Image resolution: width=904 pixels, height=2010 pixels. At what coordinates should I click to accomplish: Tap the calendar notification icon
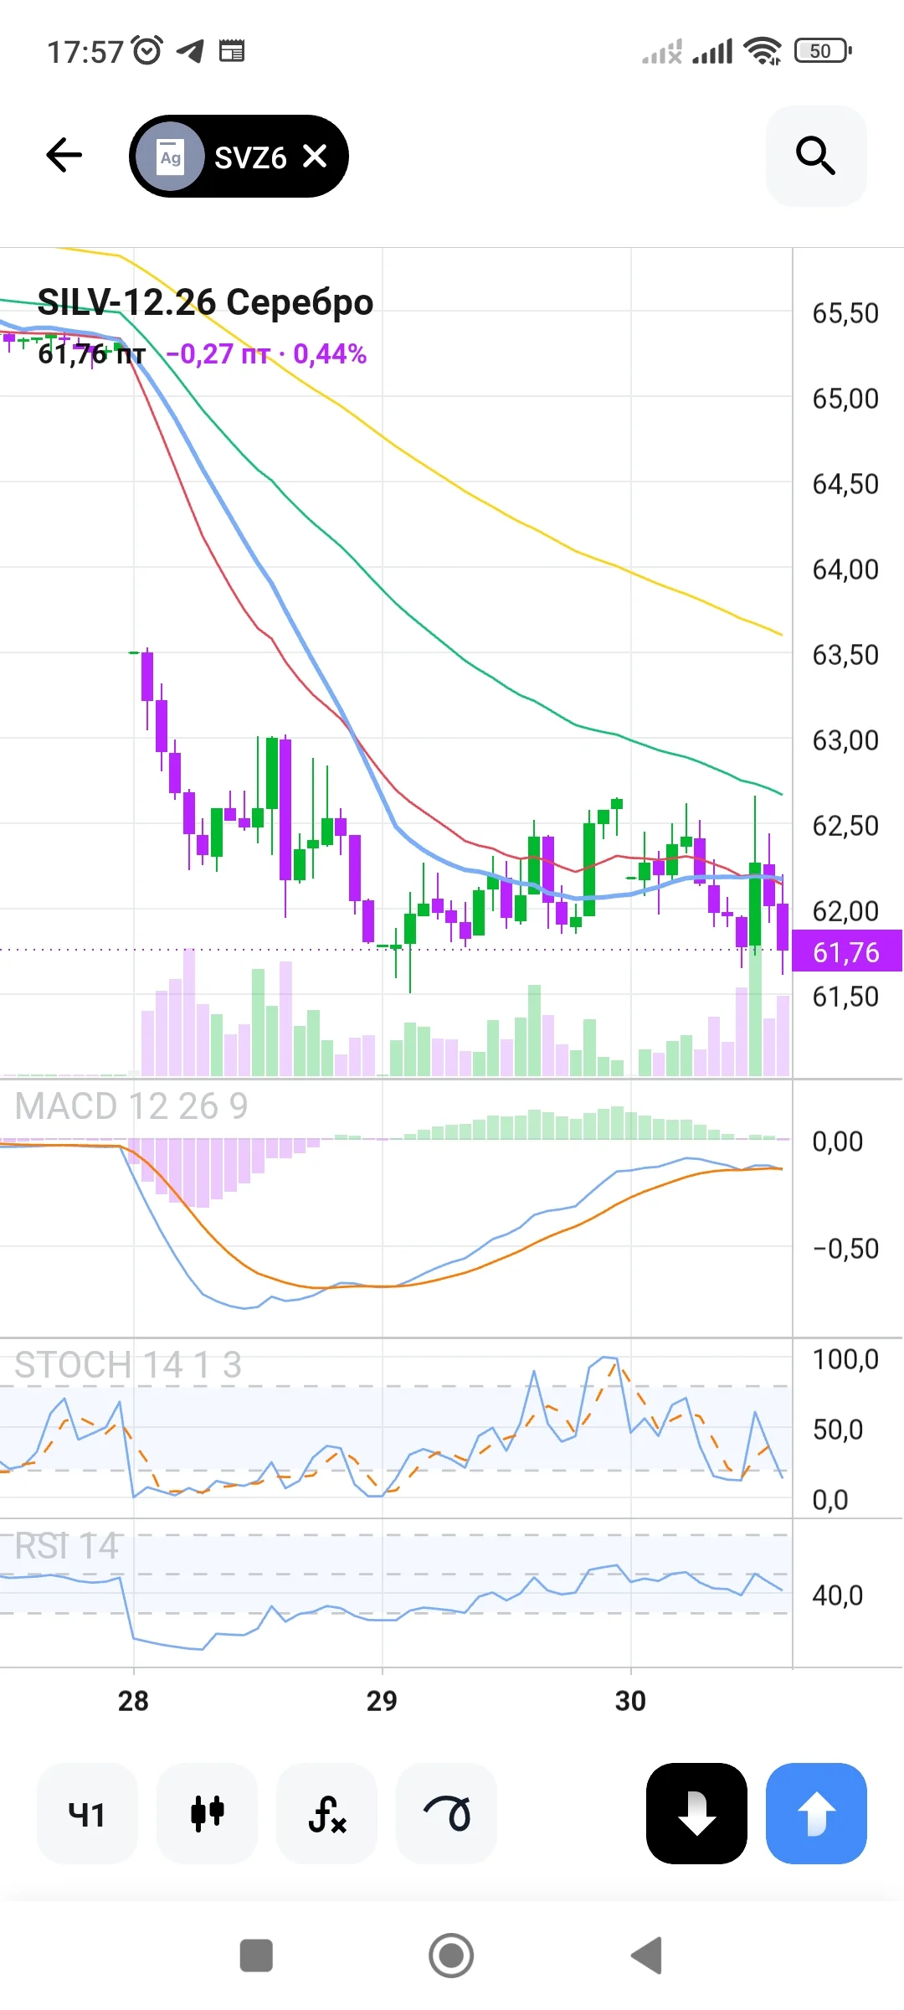(232, 51)
